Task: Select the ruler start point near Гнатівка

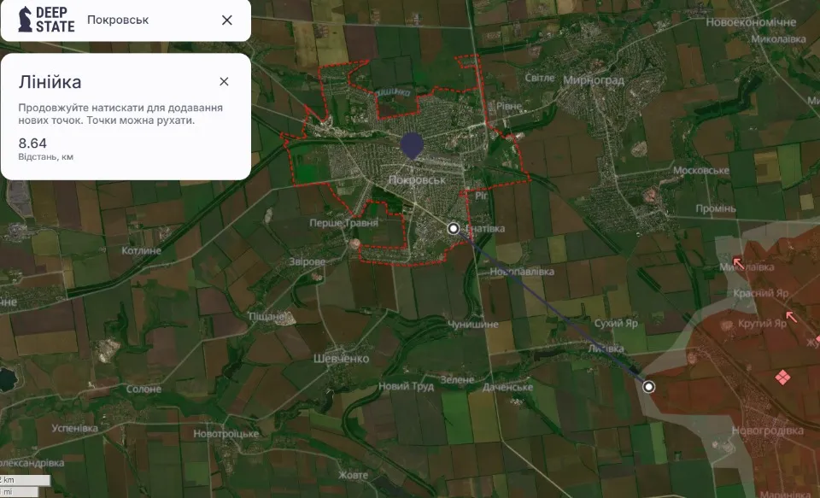Action: coord(454,228)
